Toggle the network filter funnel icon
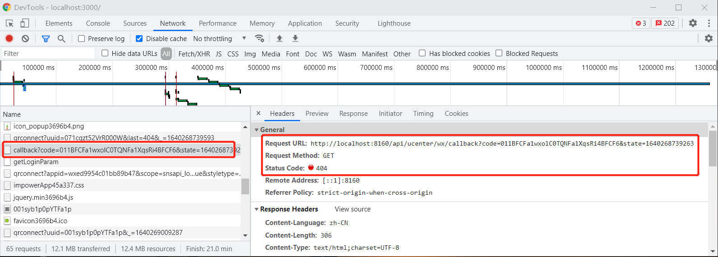This screenshot has width=718, height=257. click(x=46, y=39)
